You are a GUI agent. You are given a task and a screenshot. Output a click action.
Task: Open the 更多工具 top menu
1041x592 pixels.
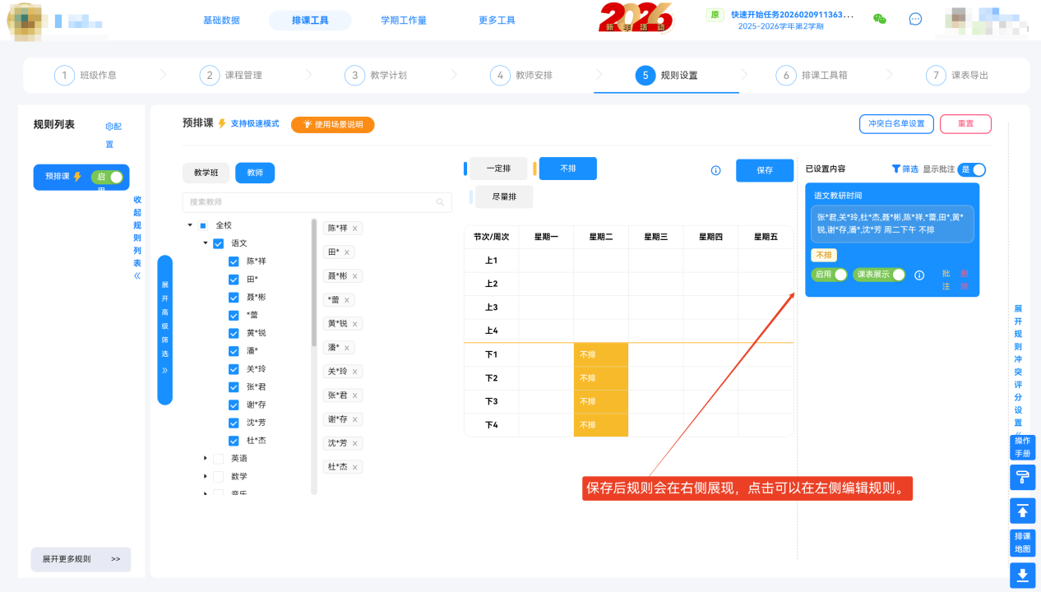497,21
